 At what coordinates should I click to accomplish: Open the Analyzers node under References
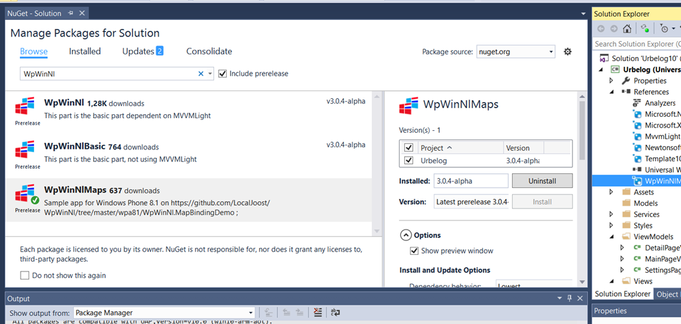tap(660, 103)
